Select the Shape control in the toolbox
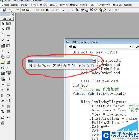This screenshot has width=139, height=140. (3, 68)
